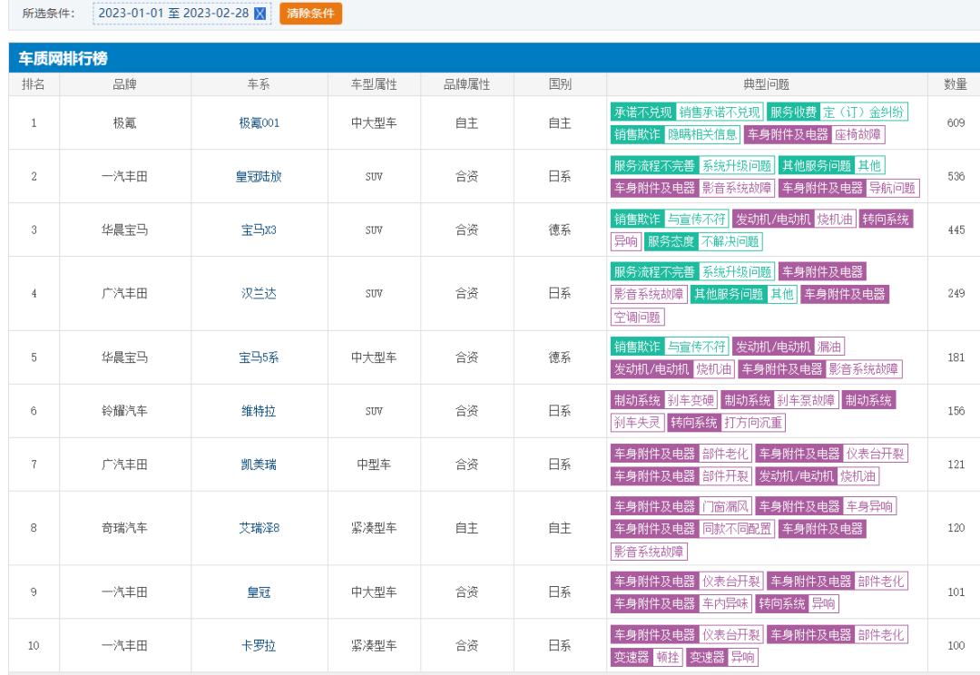Click the quantity 536 cell
The image size is (980, 675).
click(x=955, y=176)
